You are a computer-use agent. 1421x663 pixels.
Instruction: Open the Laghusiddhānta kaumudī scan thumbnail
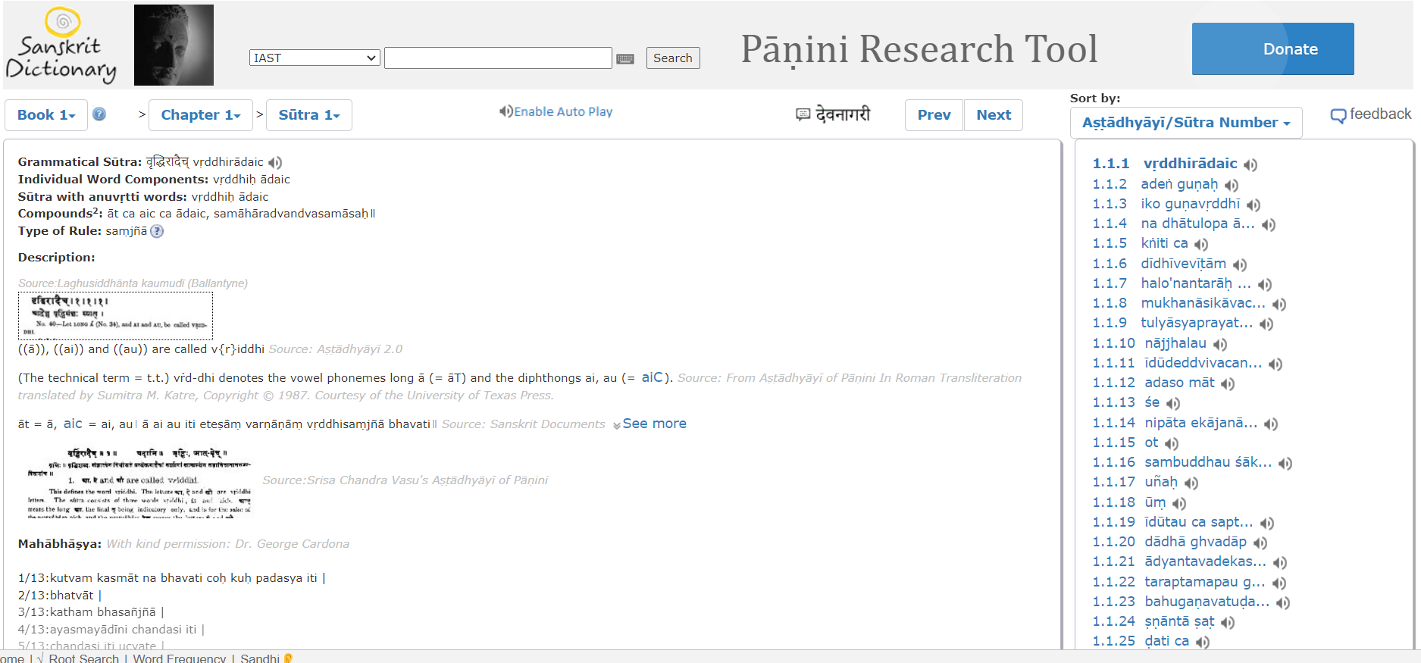coord(115,316)
